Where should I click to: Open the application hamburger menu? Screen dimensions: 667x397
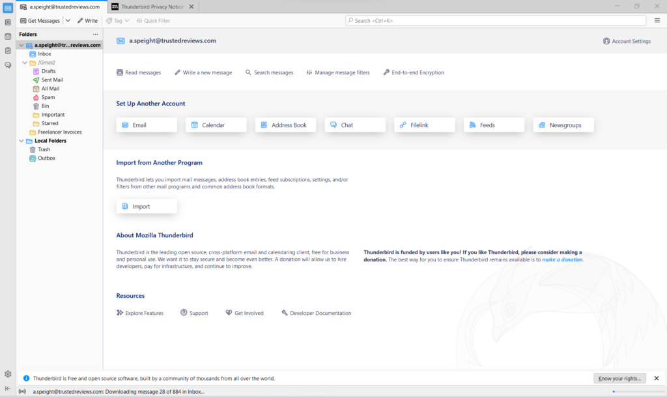(657, 20)
